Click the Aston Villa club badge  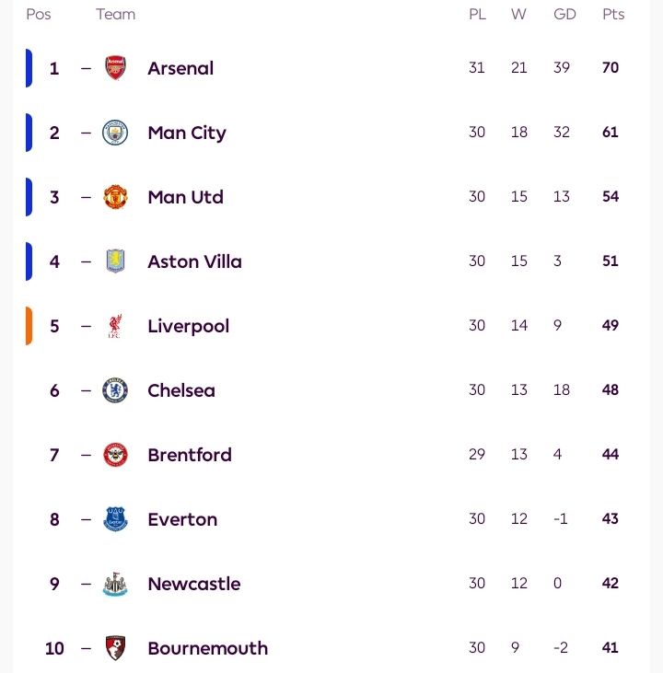pos(115,261)
